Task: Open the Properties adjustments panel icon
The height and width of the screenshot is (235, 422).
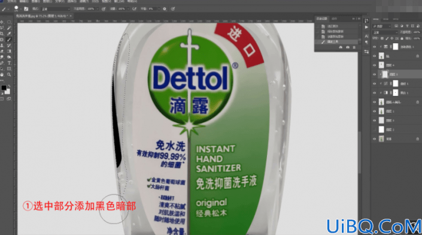Action: pos(366,52)
